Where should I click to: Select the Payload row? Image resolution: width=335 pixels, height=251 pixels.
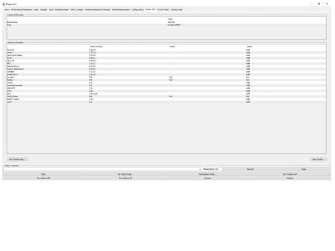click(166, 50)
